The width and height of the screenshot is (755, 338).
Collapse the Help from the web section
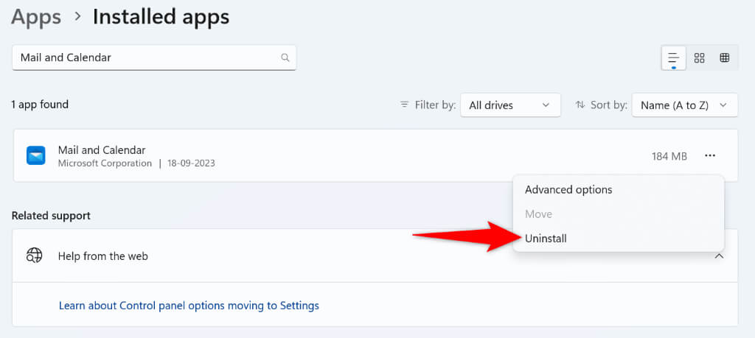click(x=720, y=256)
